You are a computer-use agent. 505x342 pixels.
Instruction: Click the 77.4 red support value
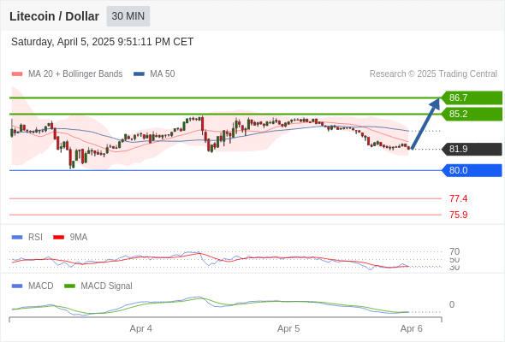pos(458,199)
